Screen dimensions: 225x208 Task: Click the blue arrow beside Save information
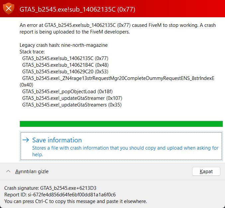[26, 140]
